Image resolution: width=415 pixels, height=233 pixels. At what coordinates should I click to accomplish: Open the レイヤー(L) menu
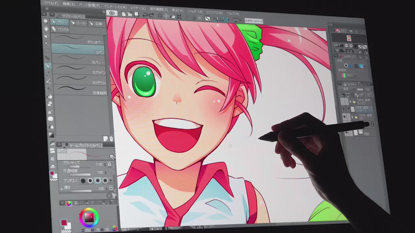[138, 8]
